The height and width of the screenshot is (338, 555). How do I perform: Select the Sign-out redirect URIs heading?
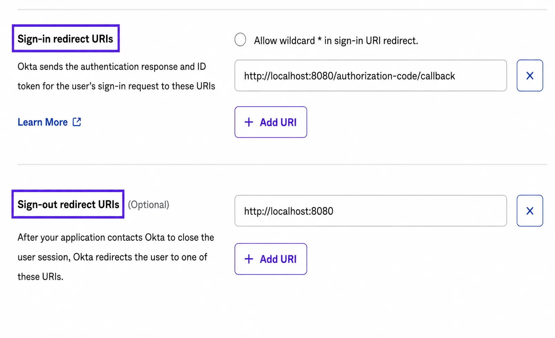68,204
